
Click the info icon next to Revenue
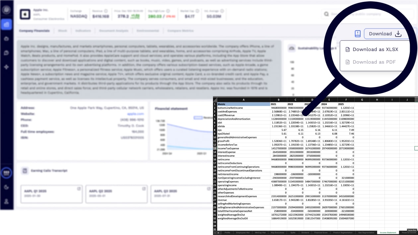106,11
